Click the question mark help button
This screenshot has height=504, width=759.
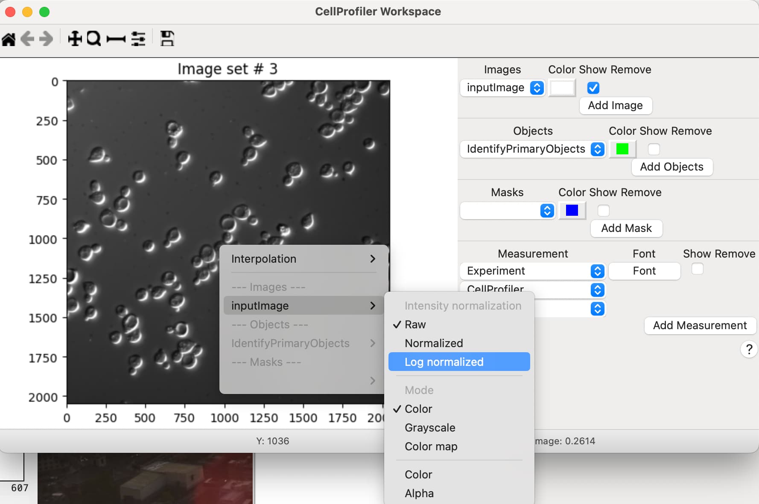coord(749,350)
